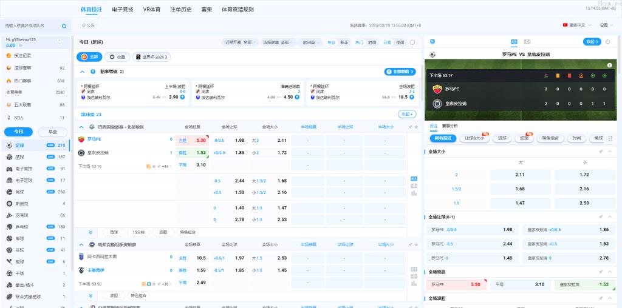The height and width of the screenshot is (308, 622).
Task: Open the 赛事分析 tab
Action: point(450,126)
